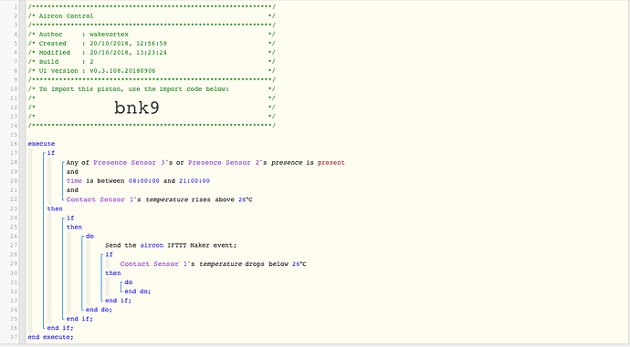Click the Aircon Control title comment

click(x=66, y=16)
